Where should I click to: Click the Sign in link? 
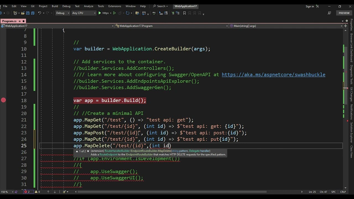310,6
